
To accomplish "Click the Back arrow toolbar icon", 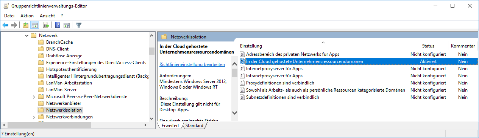I will click(x=5, y=25).
